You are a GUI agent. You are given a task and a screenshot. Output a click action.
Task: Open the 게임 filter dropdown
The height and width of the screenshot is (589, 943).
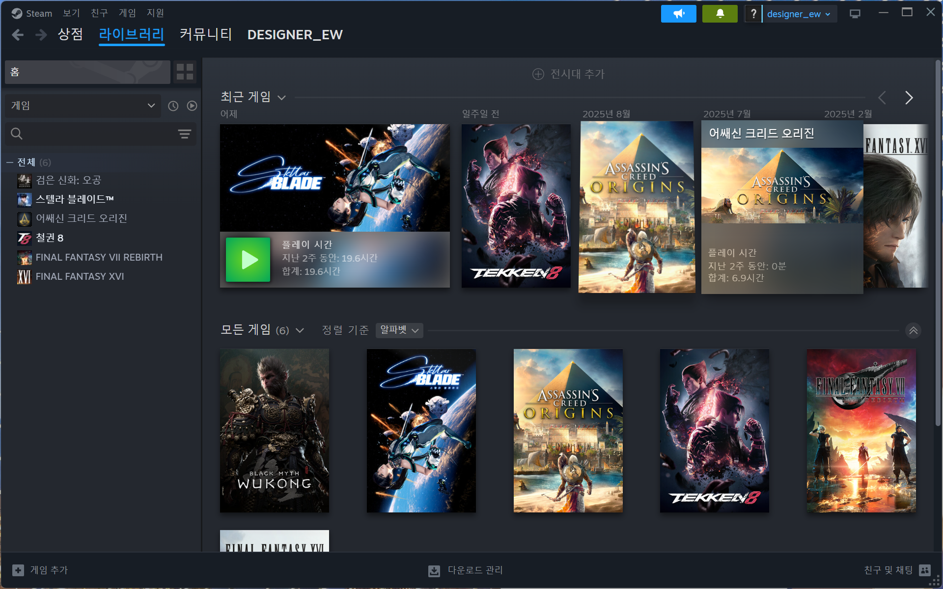pos(83,106)
